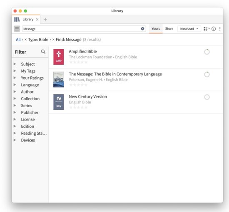229x212 pixels.
Task: Open the New Century Version title
Action: [x=88, y=97]
